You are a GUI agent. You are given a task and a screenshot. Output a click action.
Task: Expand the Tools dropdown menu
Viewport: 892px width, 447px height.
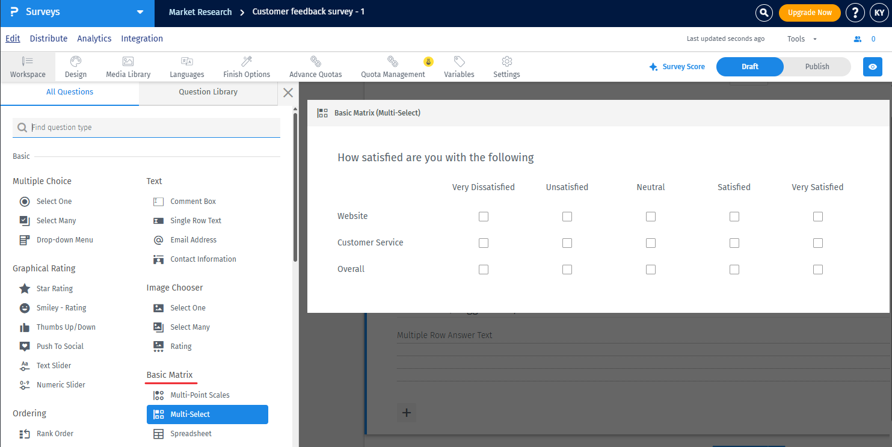point(802,39)
